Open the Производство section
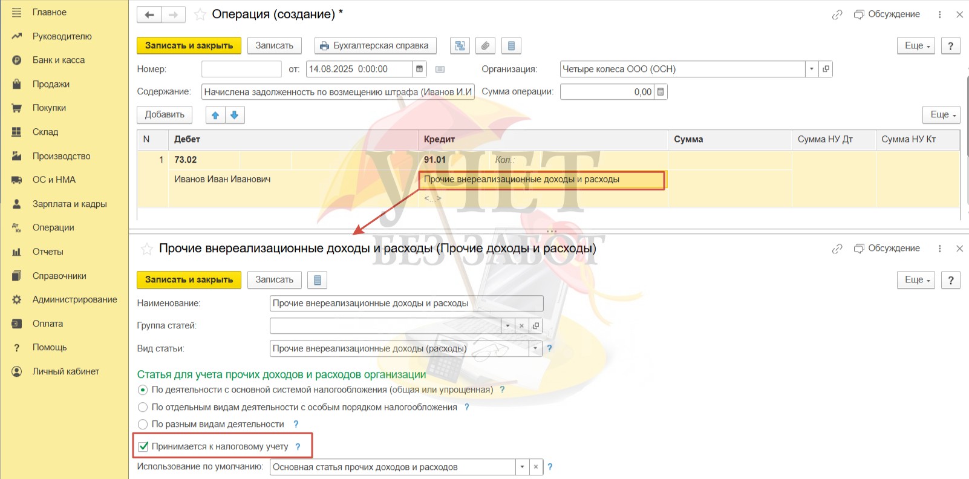Viewport: 969px width, 479px height. (x=61, y=156)
